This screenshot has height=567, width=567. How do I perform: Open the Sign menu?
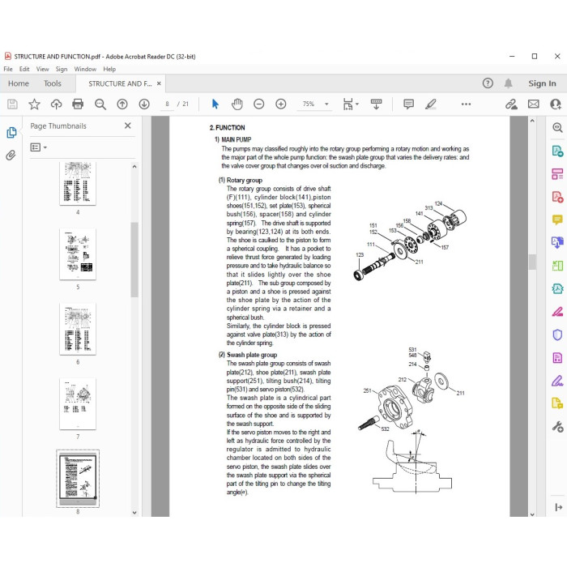62,69
